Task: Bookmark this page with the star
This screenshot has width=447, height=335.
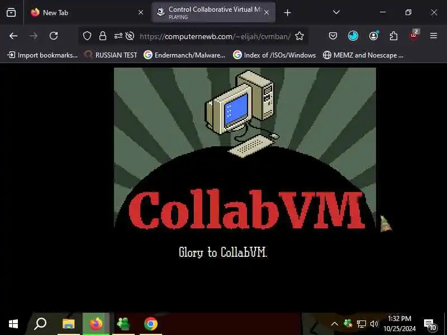Action: (x=299, y=36)
